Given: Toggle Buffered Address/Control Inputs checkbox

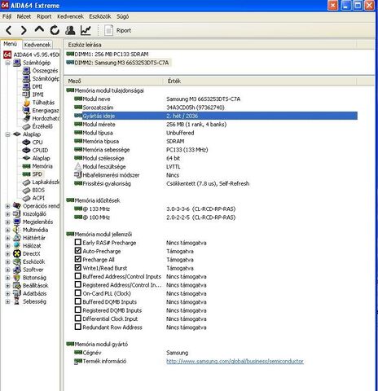Looking at the screenshot, I should pos(78,276).
